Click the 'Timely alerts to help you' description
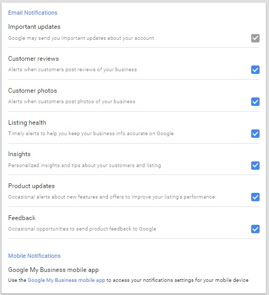The width and height of the screenshot is (269, 295). 91,134
